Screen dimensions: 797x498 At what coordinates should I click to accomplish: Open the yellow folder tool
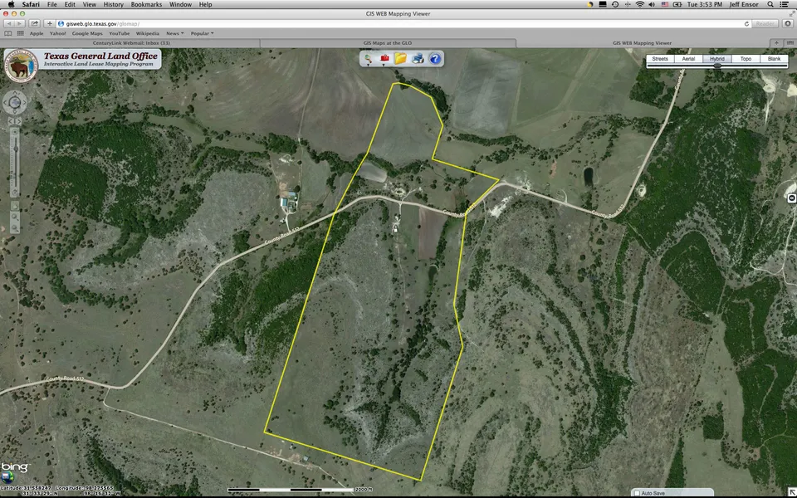click(x=401, y=58)
